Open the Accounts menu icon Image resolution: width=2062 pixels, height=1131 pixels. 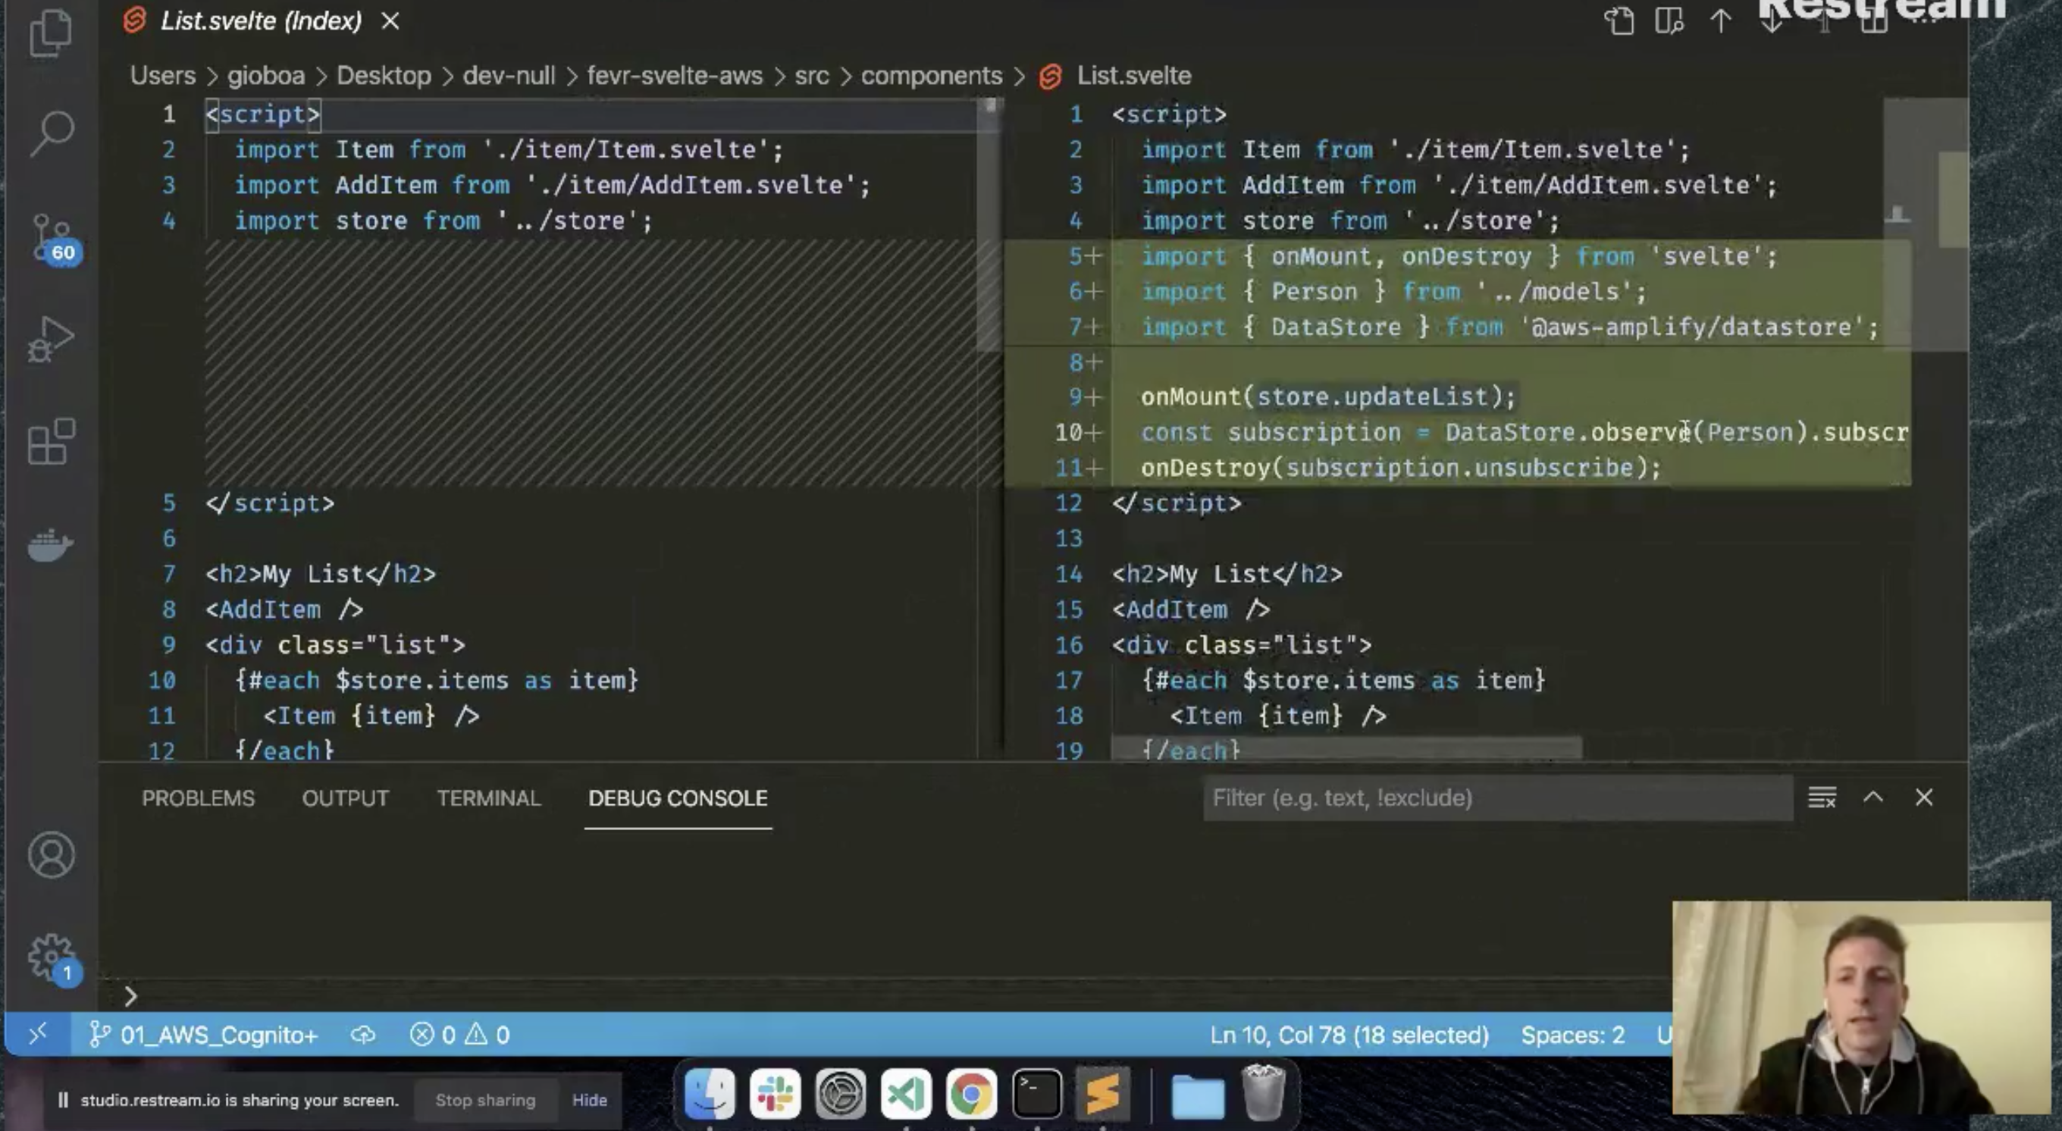(x=52, y=855)
